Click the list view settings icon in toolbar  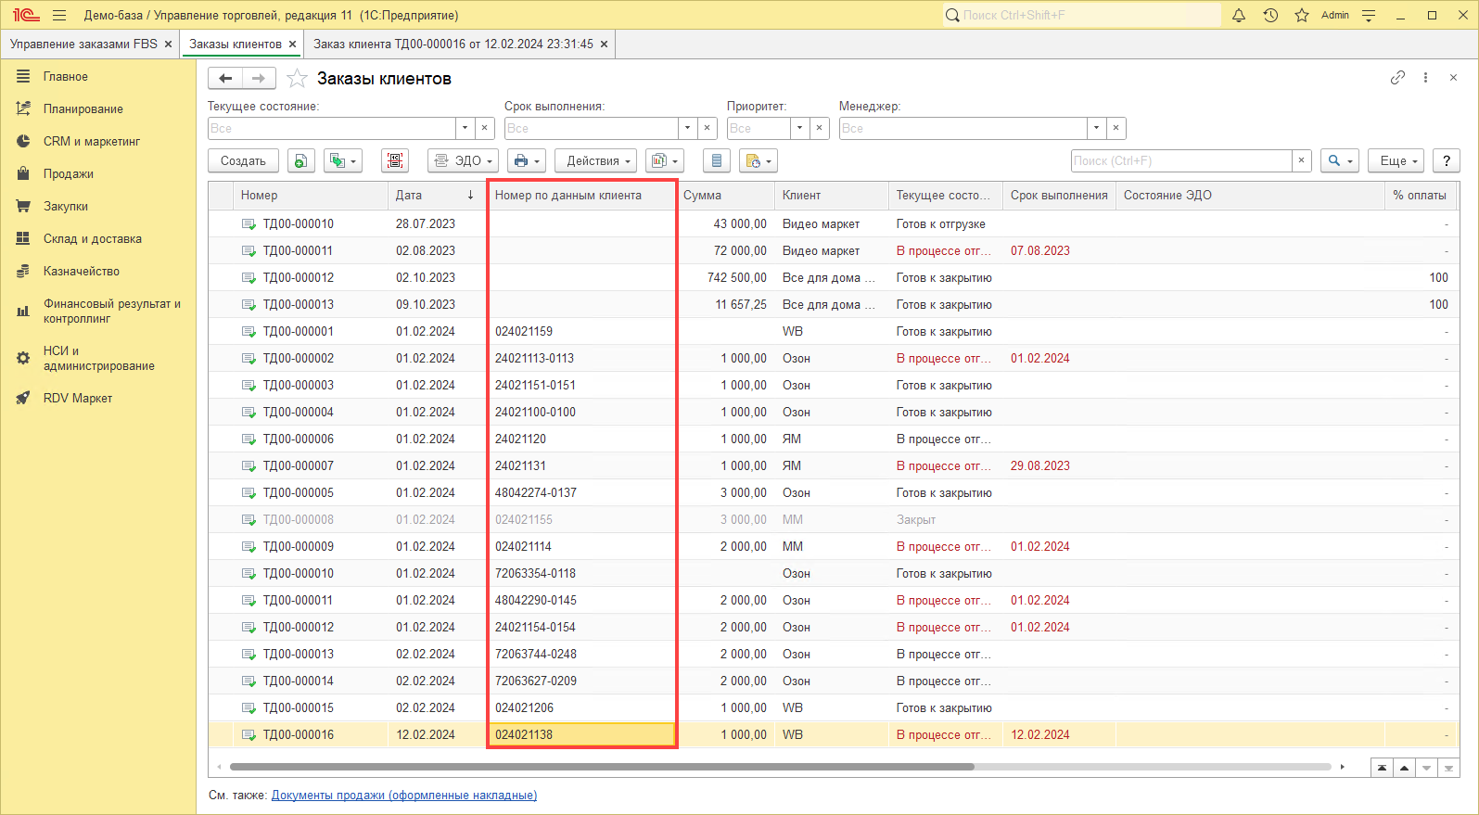[x=716, y=161]
